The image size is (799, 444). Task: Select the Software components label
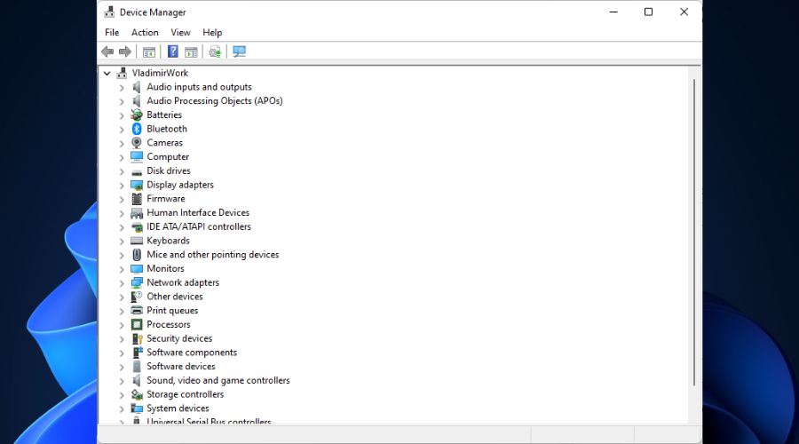(192, 353)
